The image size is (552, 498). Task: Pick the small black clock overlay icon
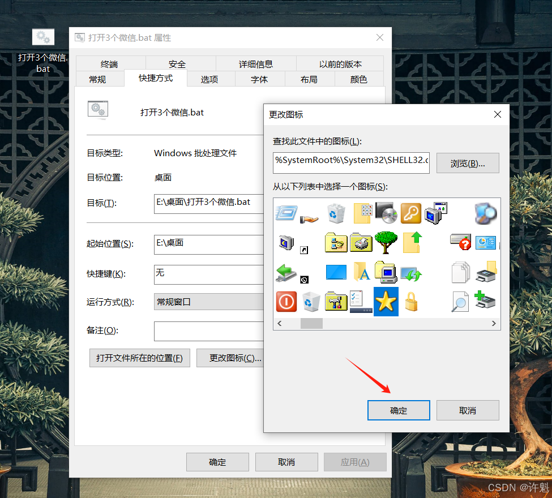tap(305, 280)
